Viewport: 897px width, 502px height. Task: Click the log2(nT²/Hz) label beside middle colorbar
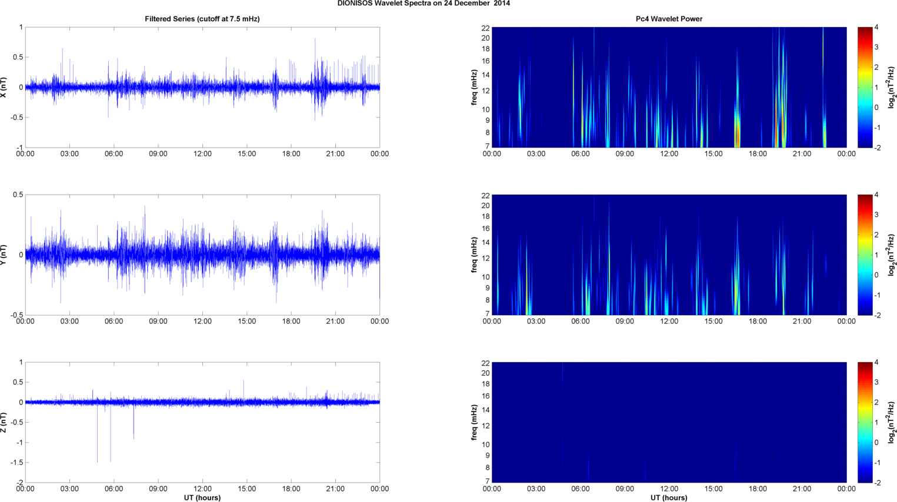coord(892,255)
